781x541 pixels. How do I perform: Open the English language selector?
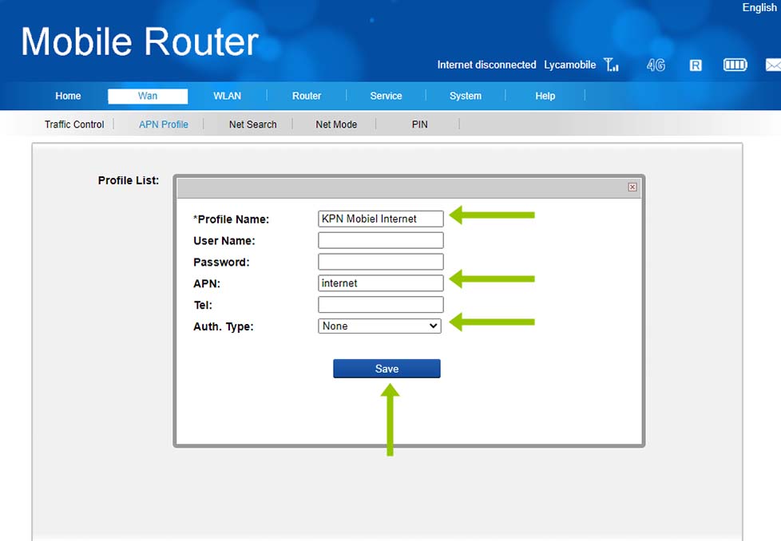coord(759,7)
